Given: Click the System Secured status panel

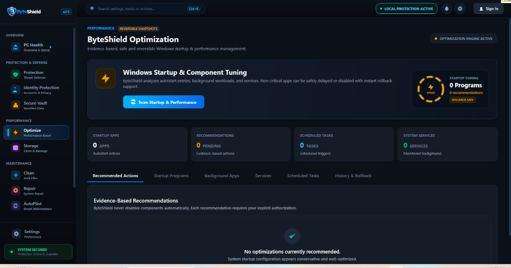Looking at the screenshot, I should [x=38, y=252].
